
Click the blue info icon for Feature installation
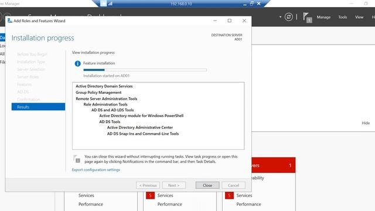coord(77,63)
